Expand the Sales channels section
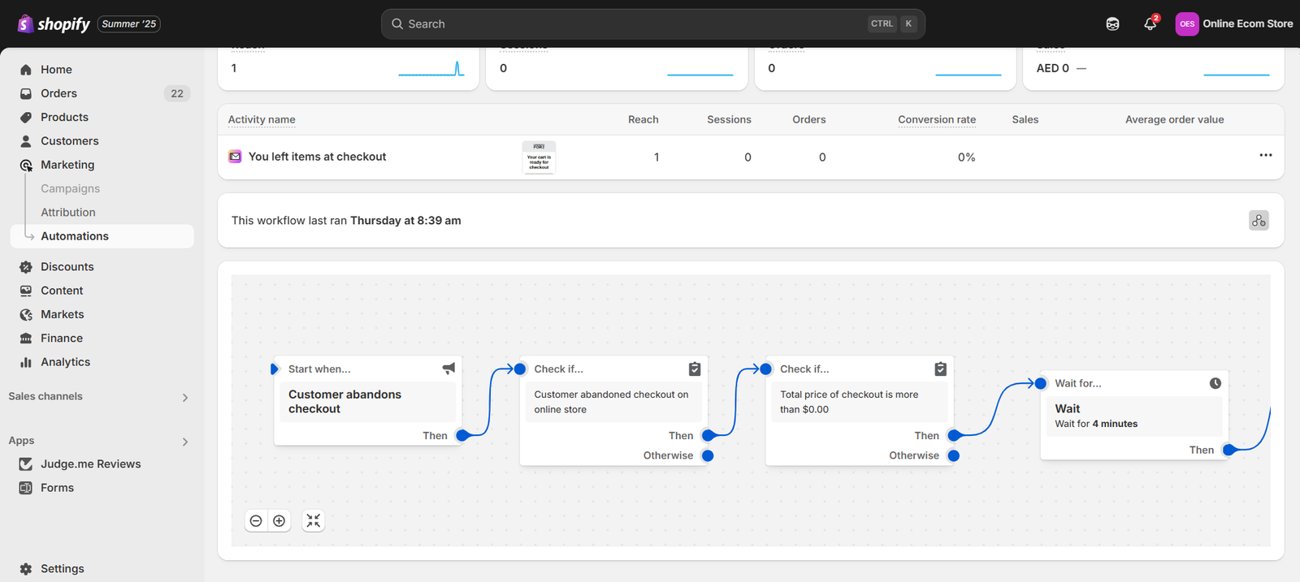1300x582 pixels. [x=184, y=398]
